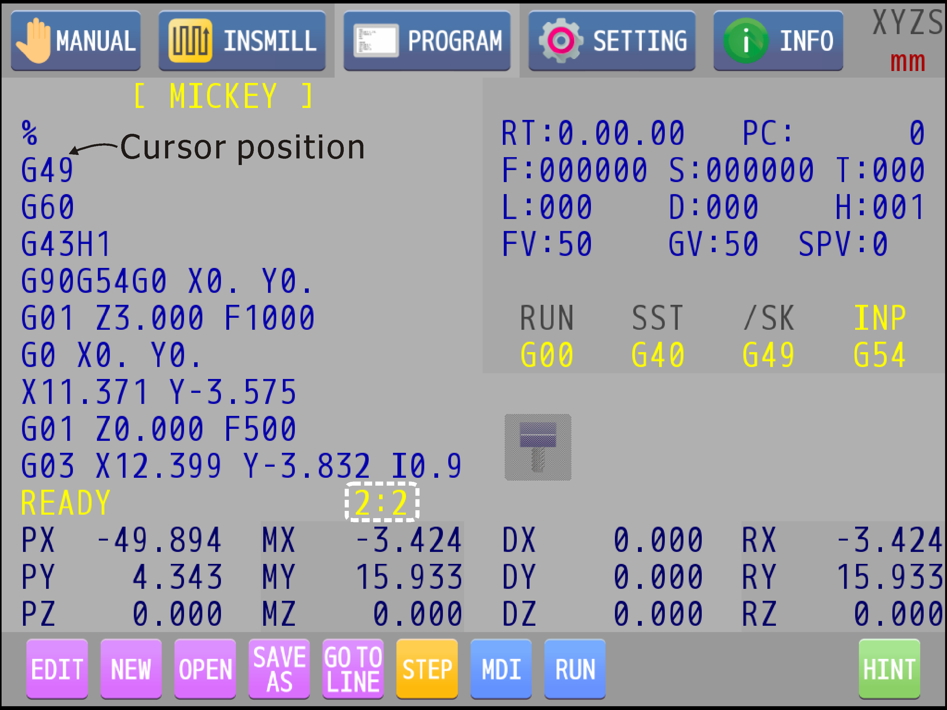
Task: Show help with green HINT button
Action: click(889, 668)
